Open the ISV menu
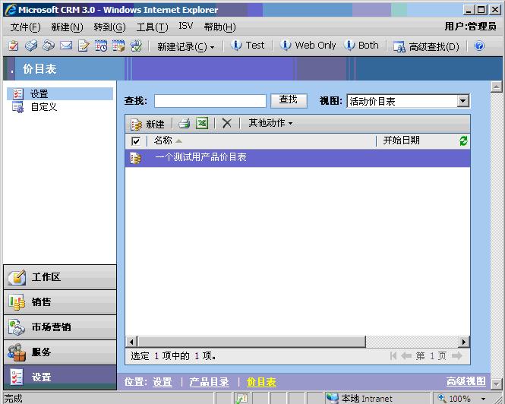Viewport: 505px width, 404px height. click(x=186, y=26)
